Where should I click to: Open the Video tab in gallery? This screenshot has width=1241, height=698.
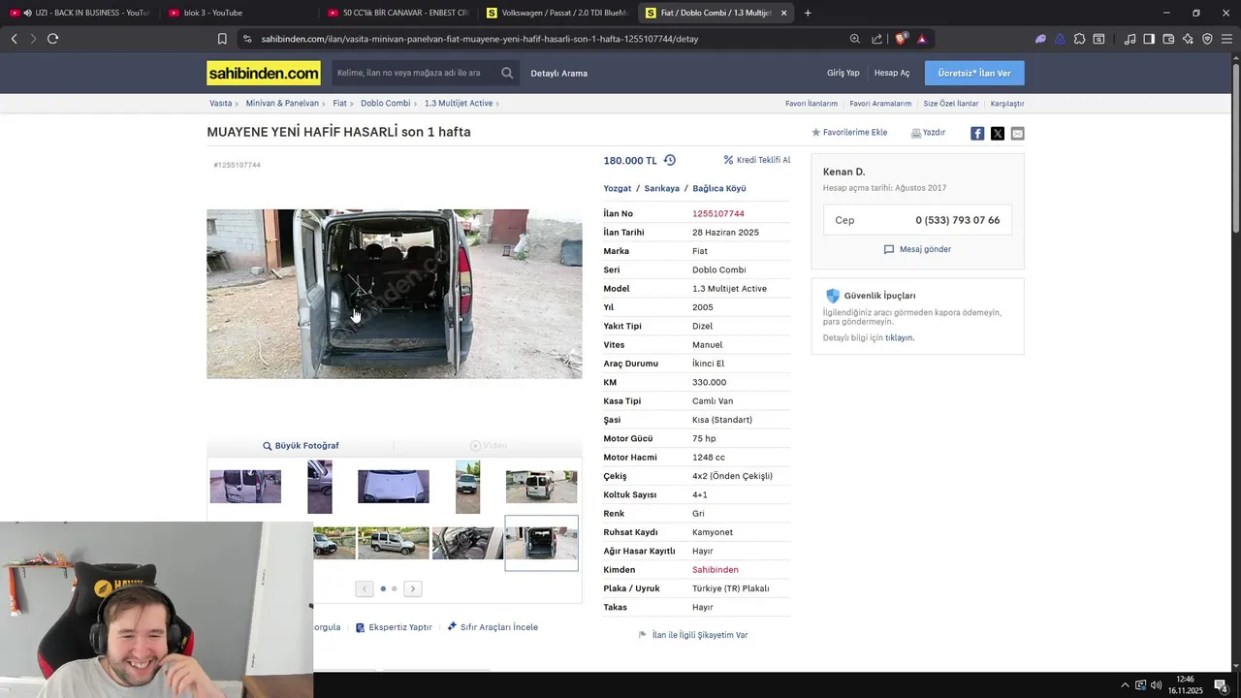(x=489, y=446)
